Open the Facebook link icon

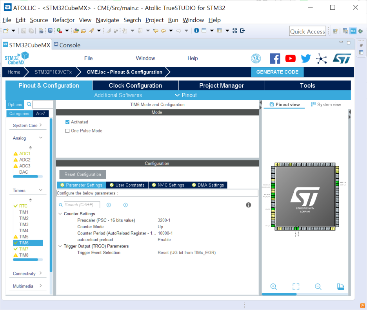coord(275,59)
